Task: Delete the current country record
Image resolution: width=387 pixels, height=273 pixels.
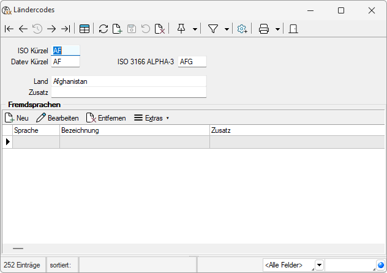Action: click(x=160, y=29)
